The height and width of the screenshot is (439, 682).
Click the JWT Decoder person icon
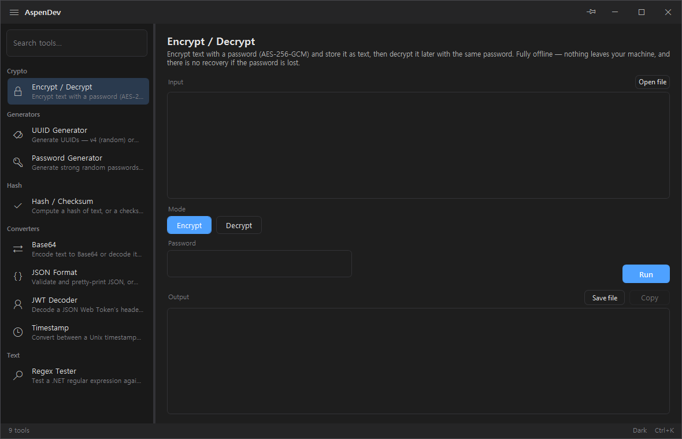(18, 304)
